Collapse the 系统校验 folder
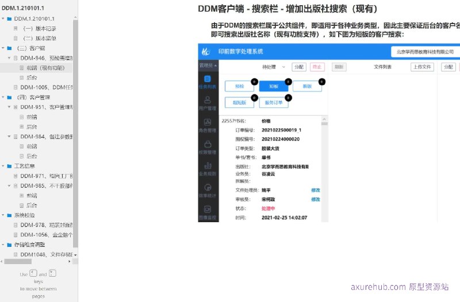 (x=3, y=215)
